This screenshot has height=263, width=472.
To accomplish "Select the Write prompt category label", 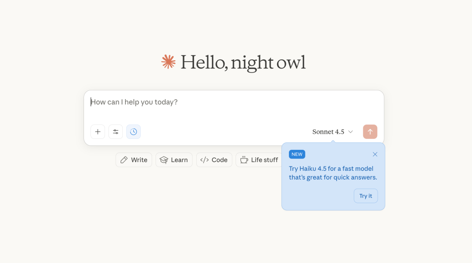I will [x=139, y=160].
